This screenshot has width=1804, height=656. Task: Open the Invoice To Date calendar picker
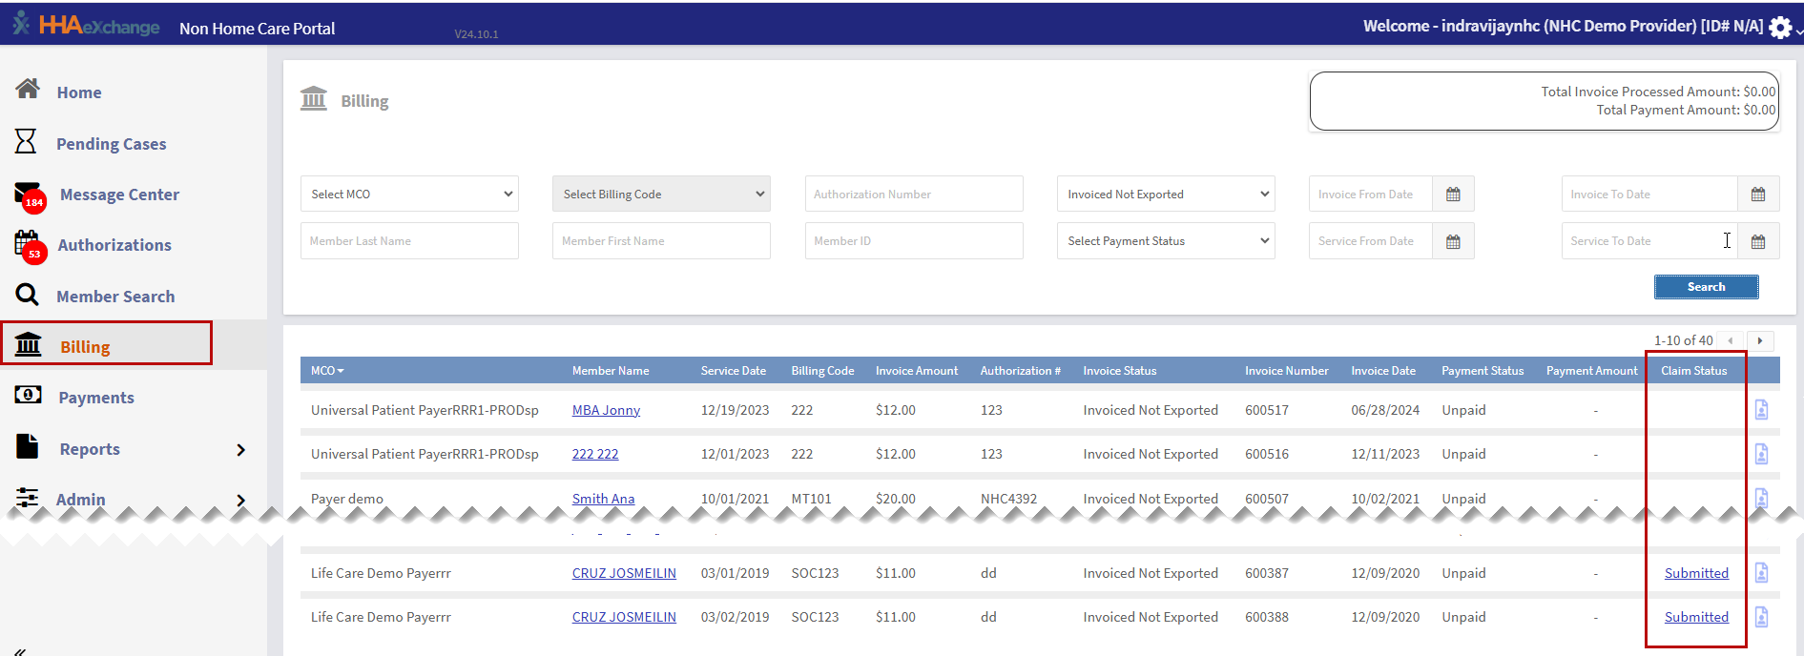[x=1758, y=195]
